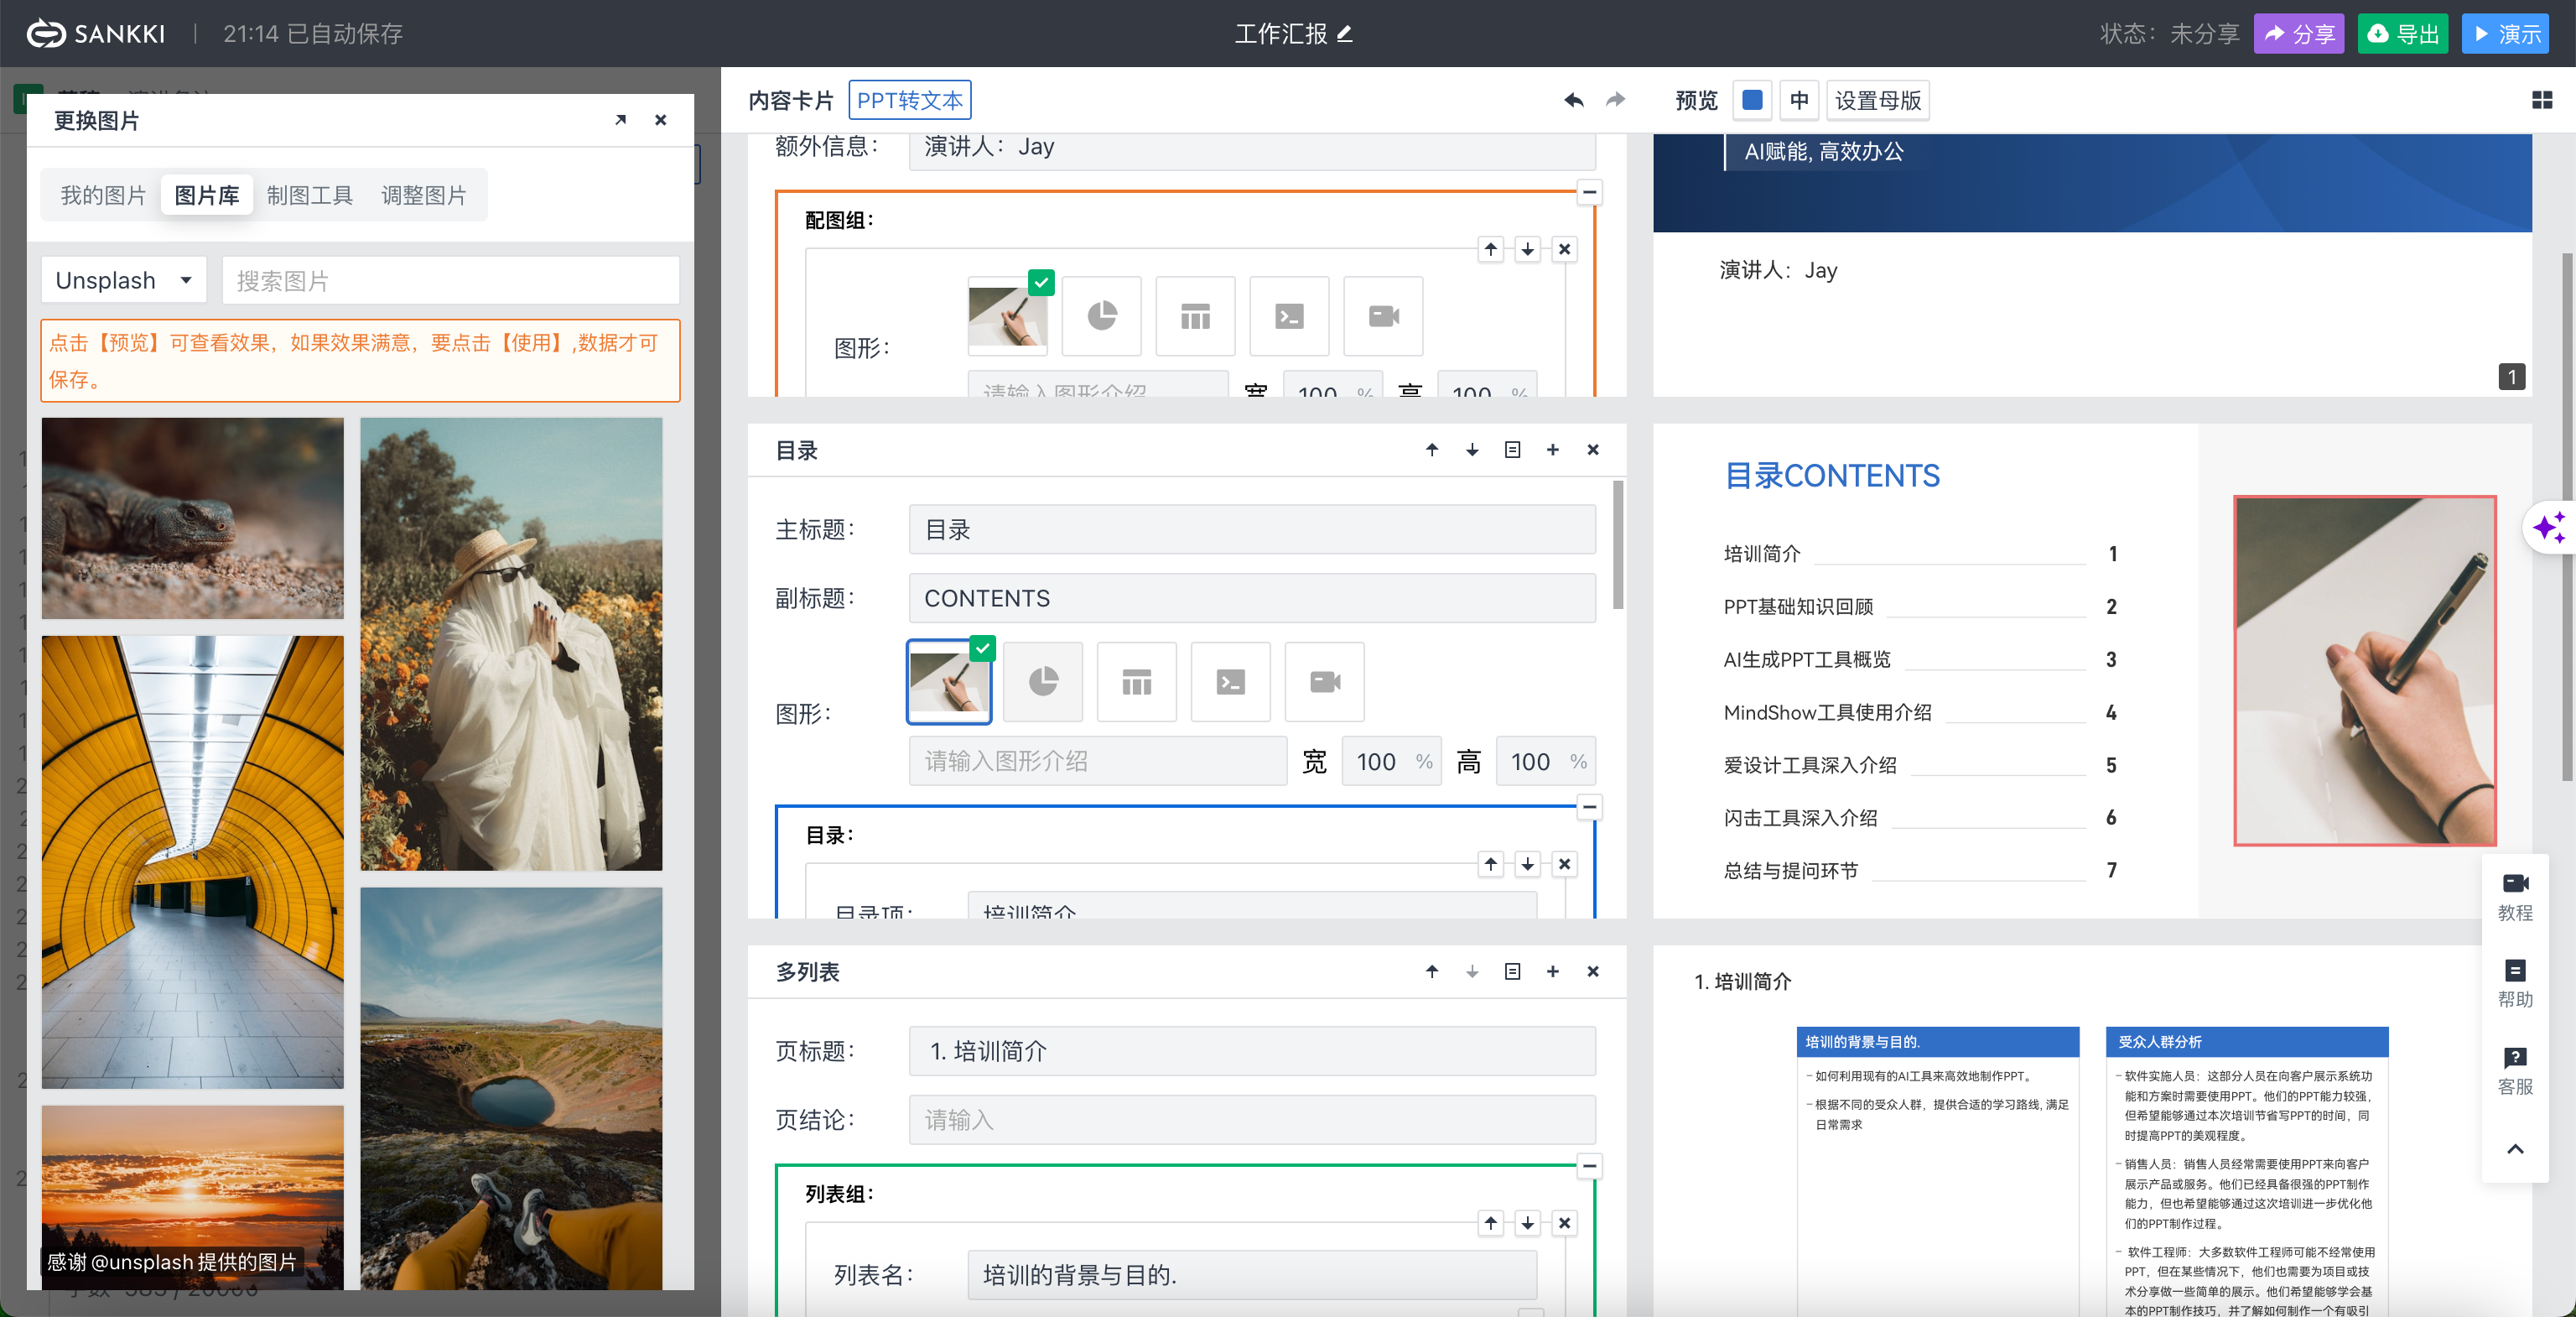Choose the crater lake photo thumbnail
The width and height of the screenshot is (2576, 1317).
pos(511,1088)
